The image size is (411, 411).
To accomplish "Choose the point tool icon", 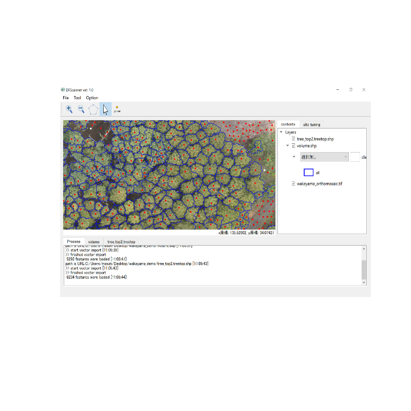I will (x=117, y=109).
